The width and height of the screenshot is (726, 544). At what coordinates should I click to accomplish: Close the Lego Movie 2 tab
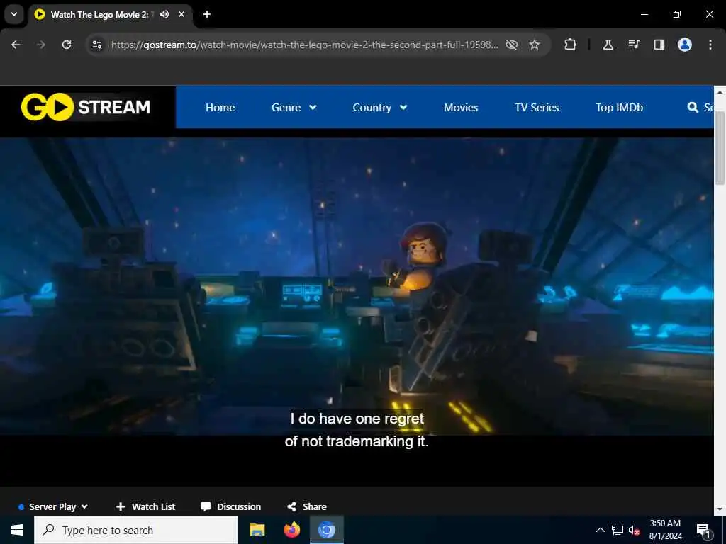tap(181, 14)
